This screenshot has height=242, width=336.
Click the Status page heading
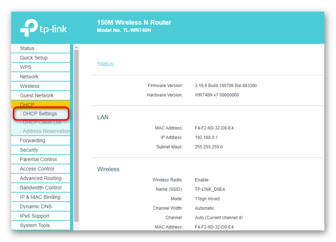[x=105, y=64]
